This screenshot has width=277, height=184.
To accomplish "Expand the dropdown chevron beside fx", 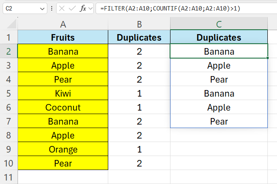I will tap(90, 8).
